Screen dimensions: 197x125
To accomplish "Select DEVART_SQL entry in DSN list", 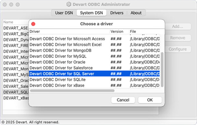I will [16, 92].
